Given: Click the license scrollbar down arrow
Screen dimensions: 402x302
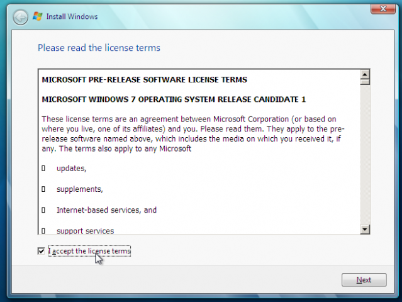Looking at the screenshot, I should tap(365, 229).
